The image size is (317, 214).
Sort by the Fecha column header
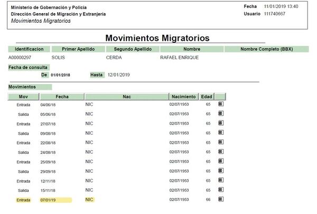[62, 97]
